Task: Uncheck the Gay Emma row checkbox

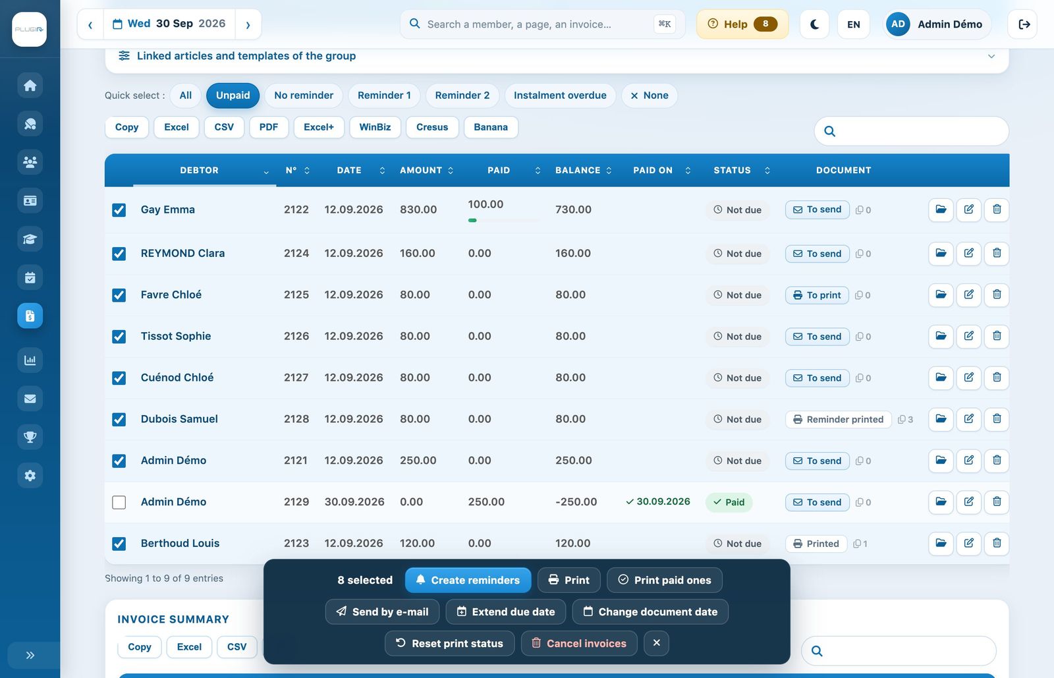Action: coord(119,210)
